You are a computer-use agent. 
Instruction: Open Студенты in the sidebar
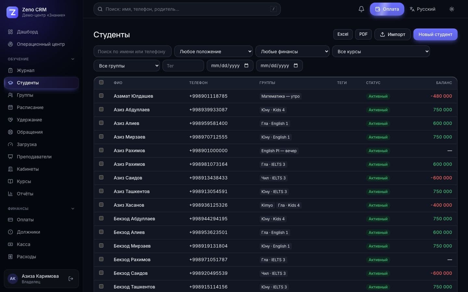(41, 83)
